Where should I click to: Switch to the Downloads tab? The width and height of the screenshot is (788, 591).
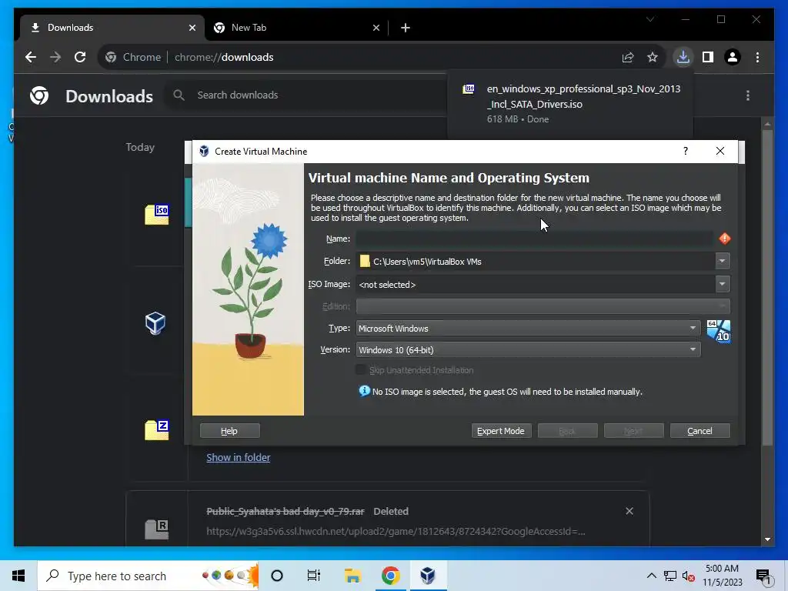pos(112,28)
